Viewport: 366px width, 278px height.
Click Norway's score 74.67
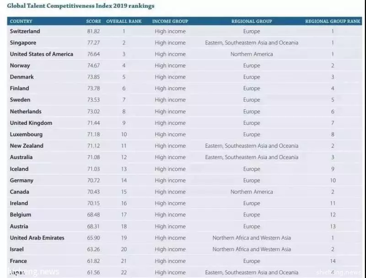93,65
